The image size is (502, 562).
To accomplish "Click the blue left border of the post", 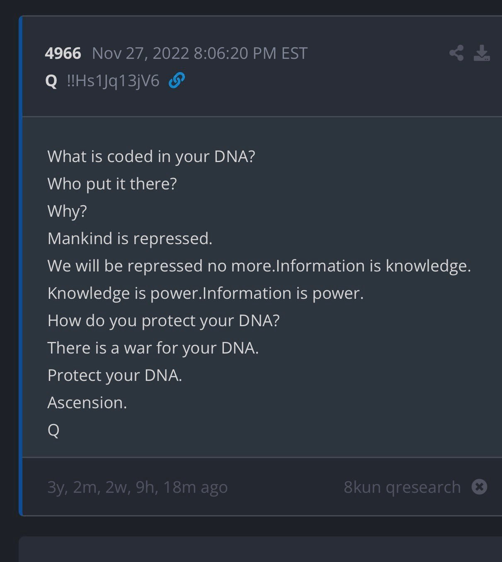I will pos(20,265).
